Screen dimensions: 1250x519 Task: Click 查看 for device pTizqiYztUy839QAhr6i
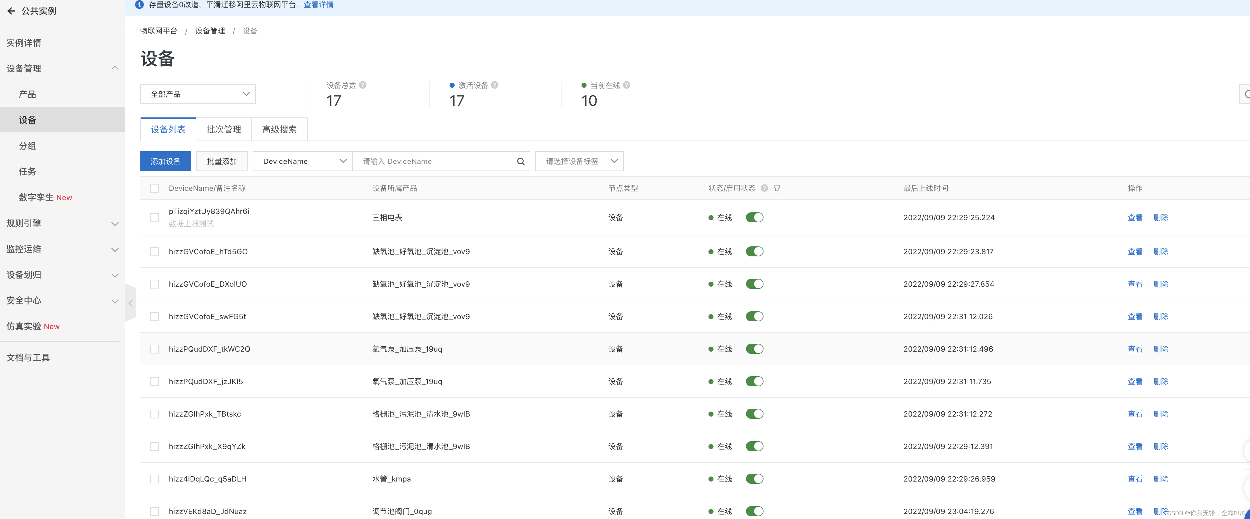[1135, 218]
